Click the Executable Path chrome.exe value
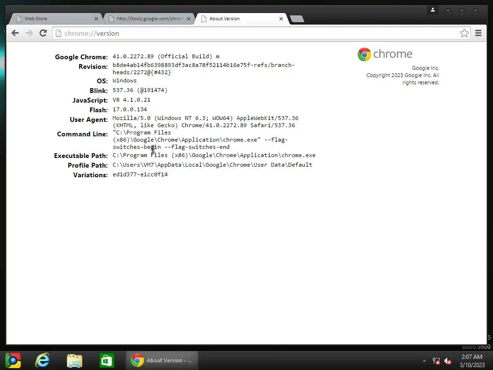 tap(214, 155)
